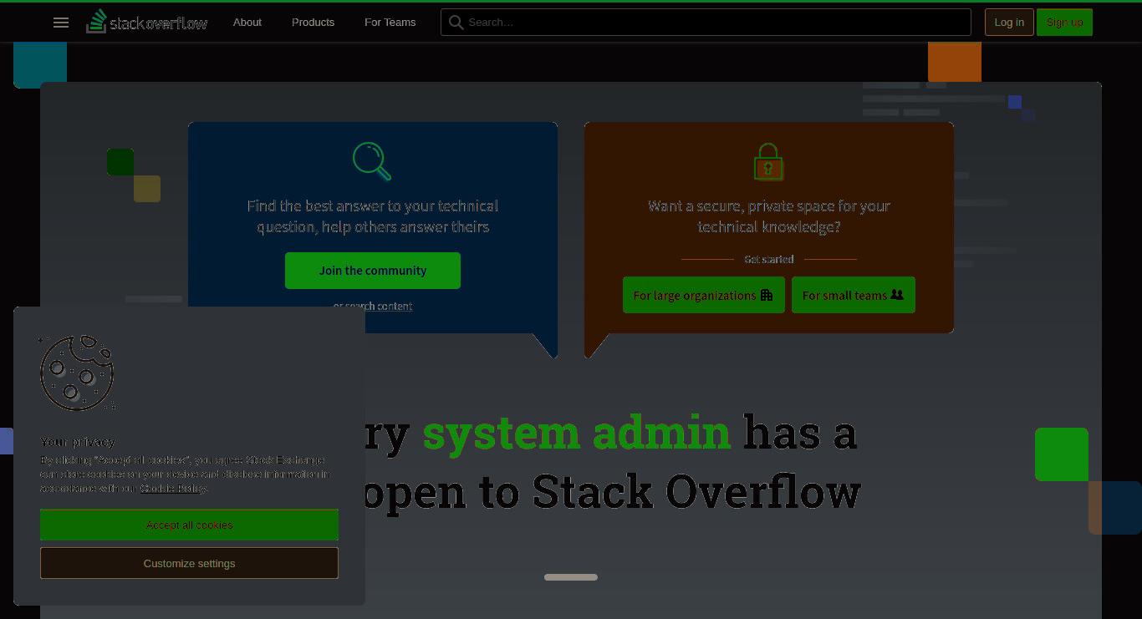
Task: Open the hamburger navigation menu
Action: point(61,23)
